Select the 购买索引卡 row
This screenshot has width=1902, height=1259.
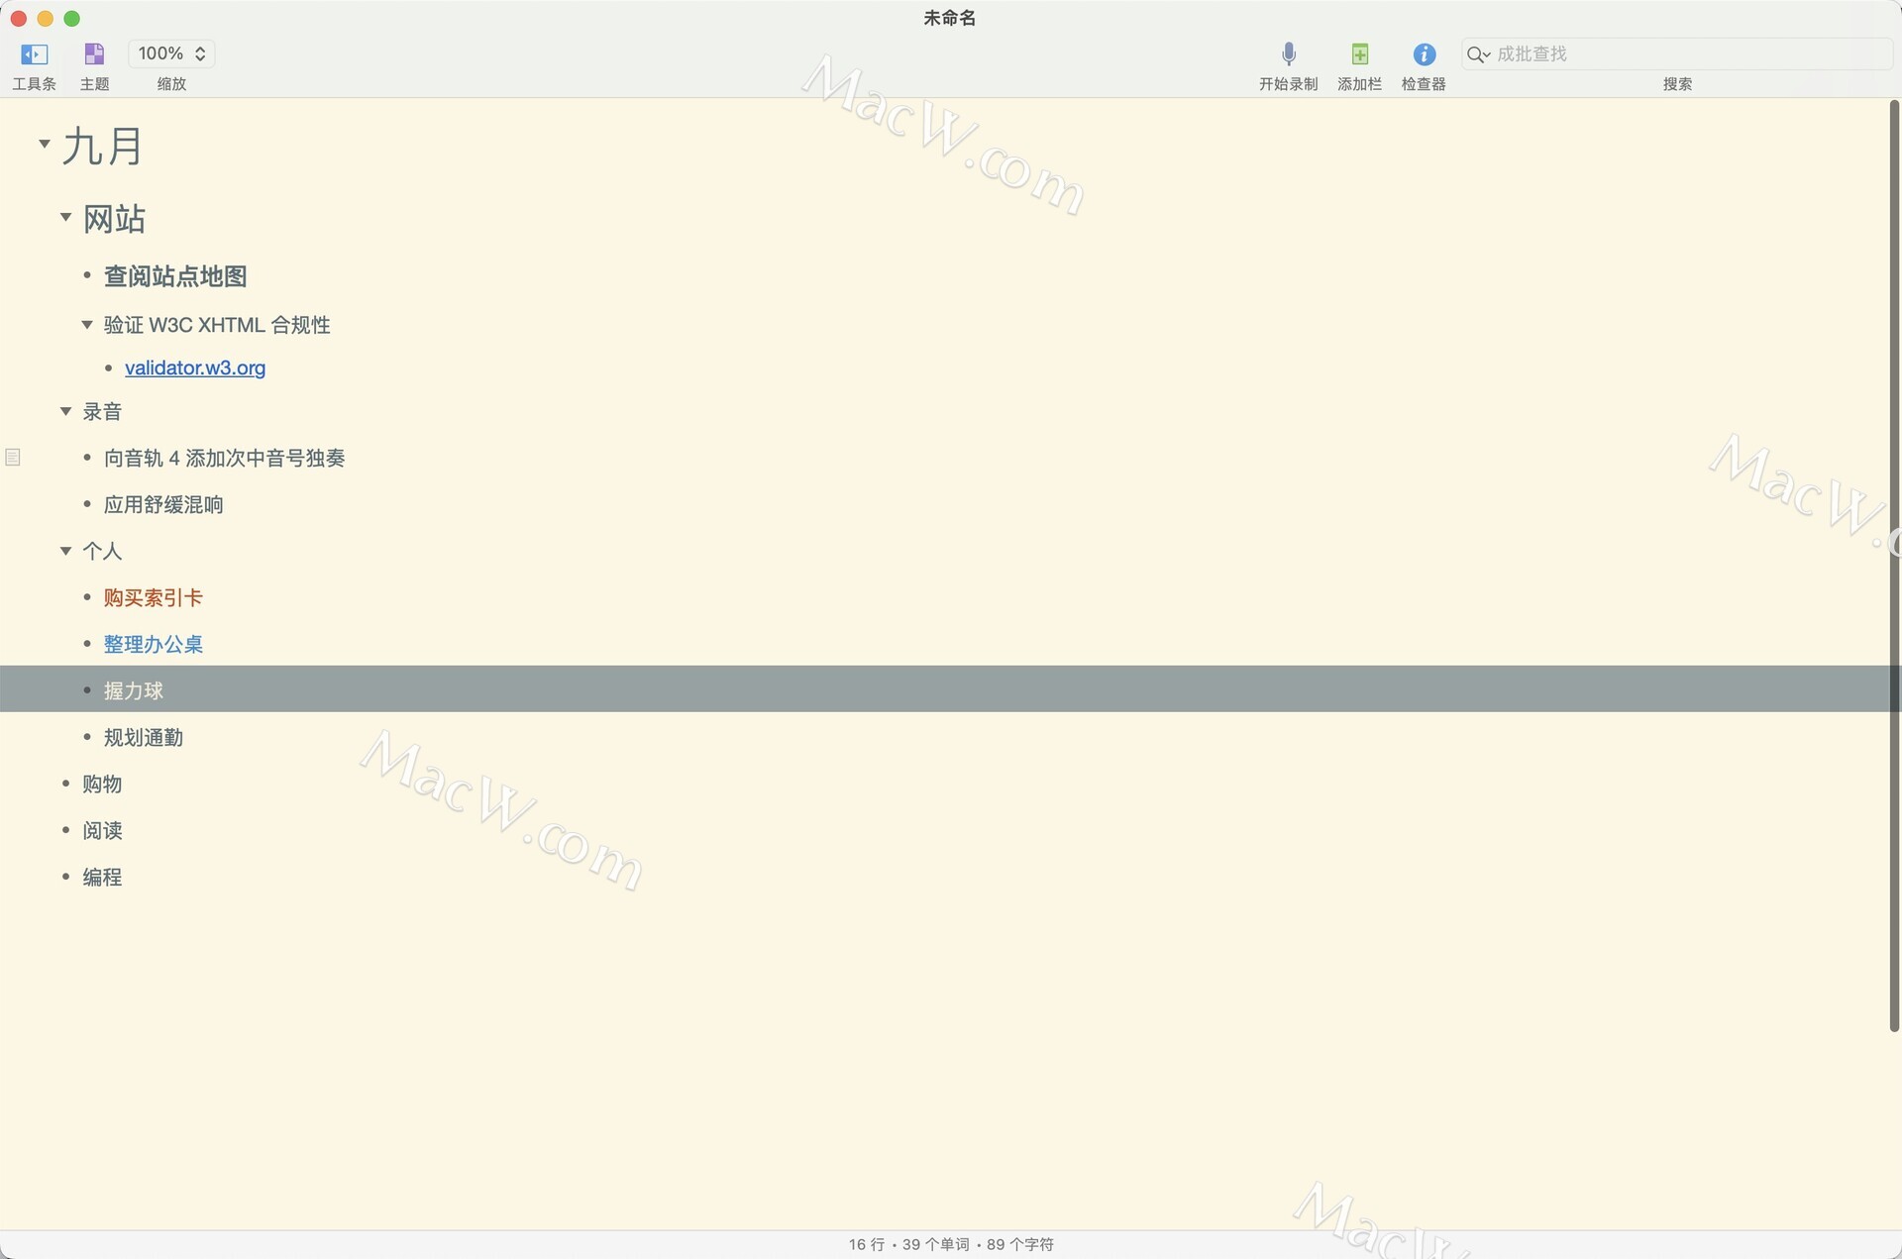pyautogui.click(x=153, y=598)
